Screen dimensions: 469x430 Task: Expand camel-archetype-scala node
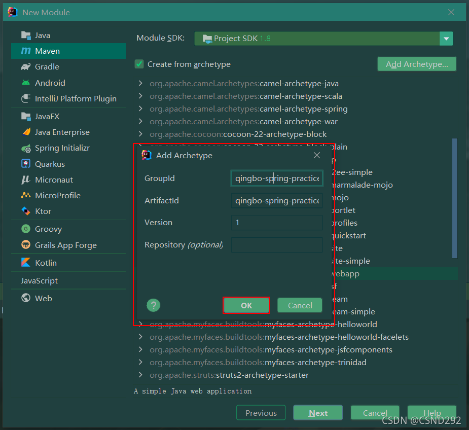140,96
